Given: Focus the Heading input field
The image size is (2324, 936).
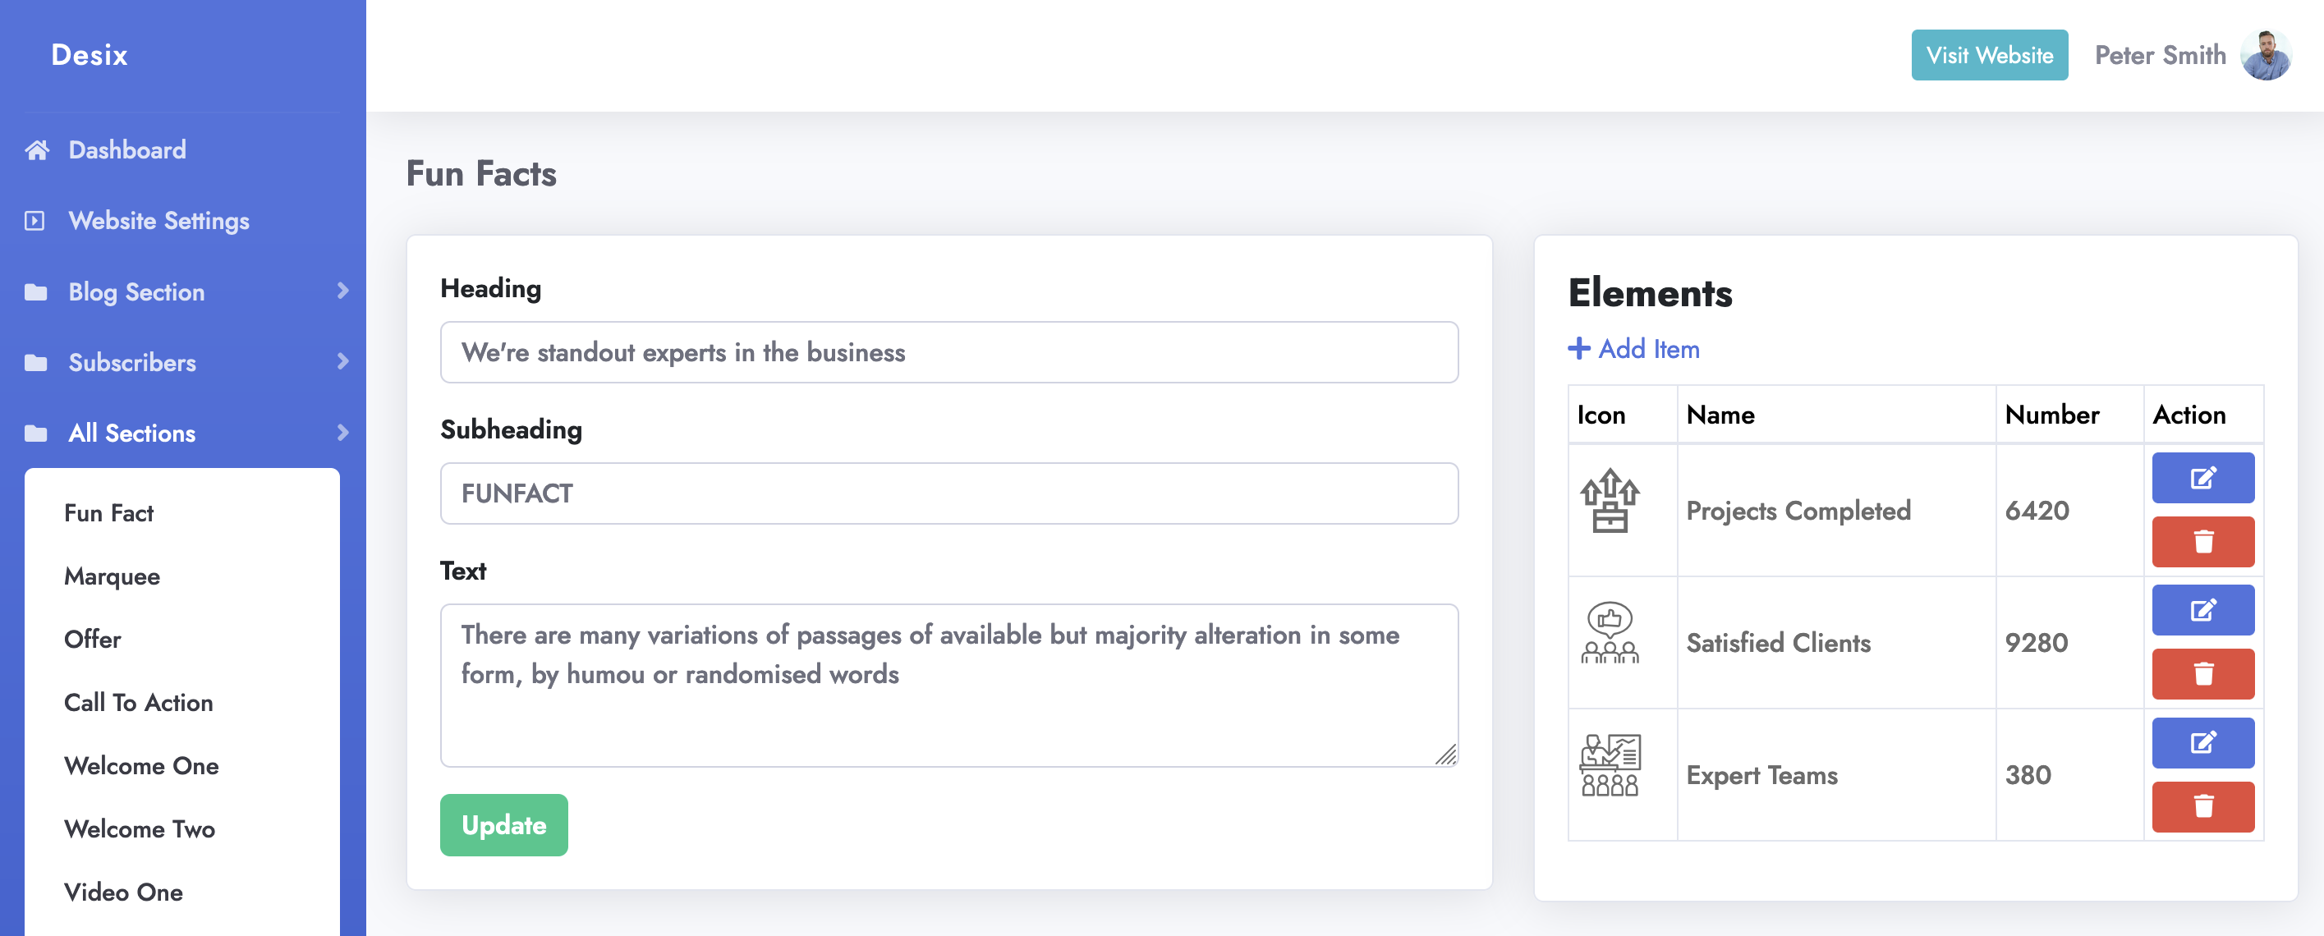Looking at the screenshot, I should pos(948,352).
